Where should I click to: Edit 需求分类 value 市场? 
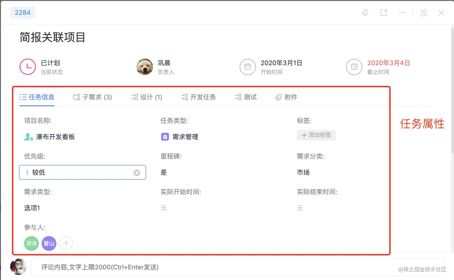303,173
